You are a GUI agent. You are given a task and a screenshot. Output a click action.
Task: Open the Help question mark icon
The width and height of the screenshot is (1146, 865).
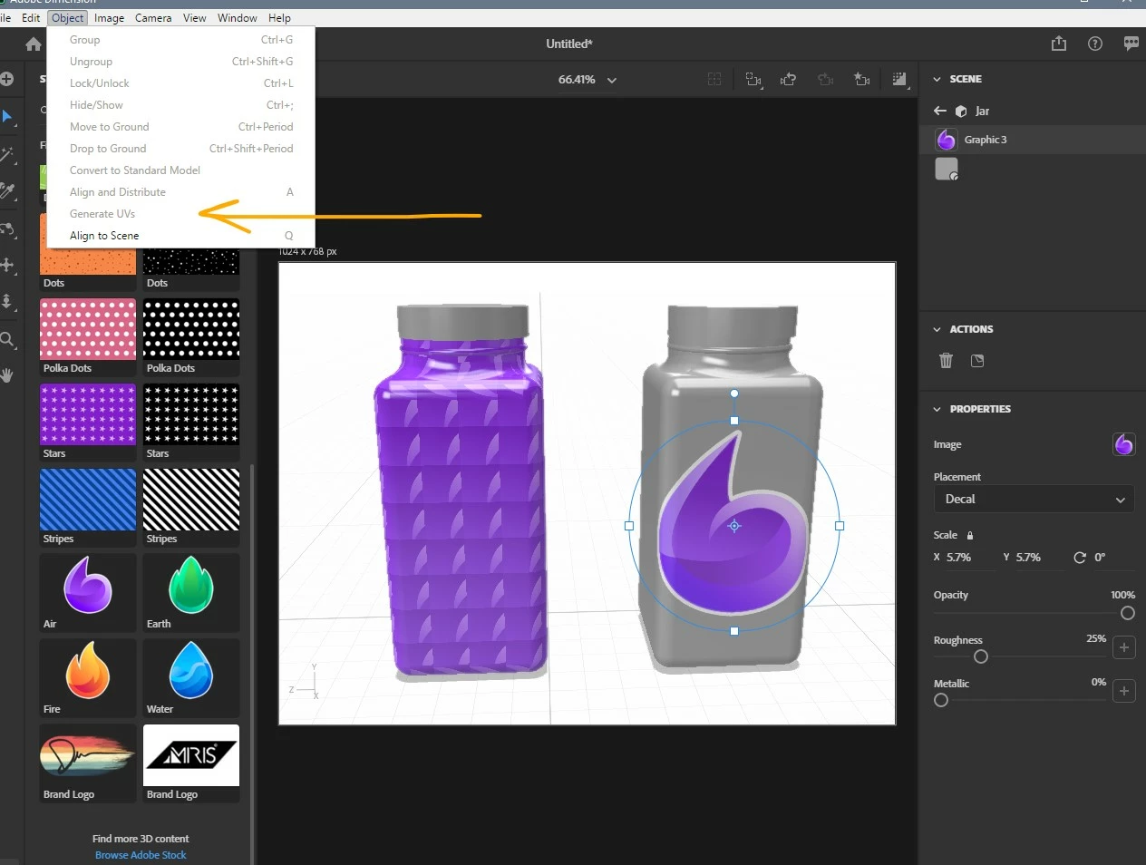point(1095,44)
